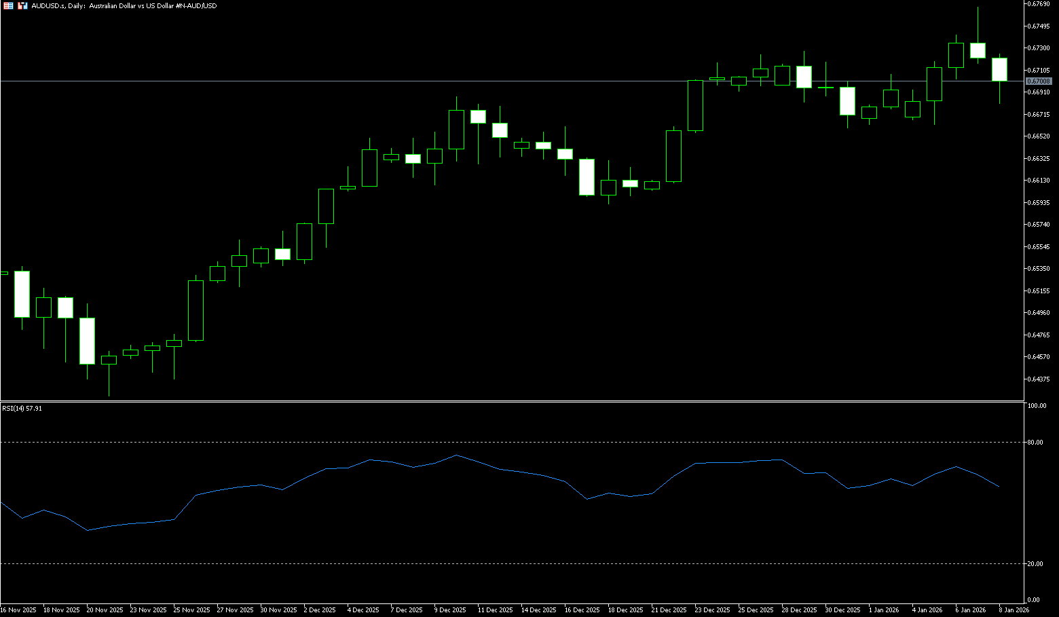
Task: Click the large bearish 20 Nov 2025 candle
Action: pyautogui.click(x=87, y=341)
